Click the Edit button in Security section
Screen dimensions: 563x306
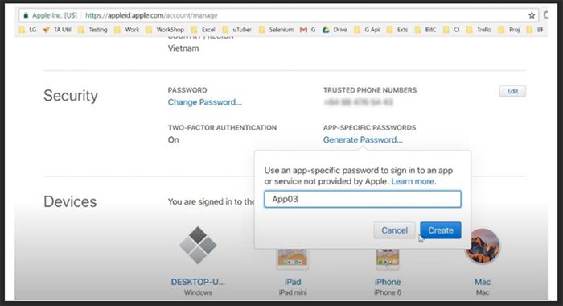[x=512, y=91]
